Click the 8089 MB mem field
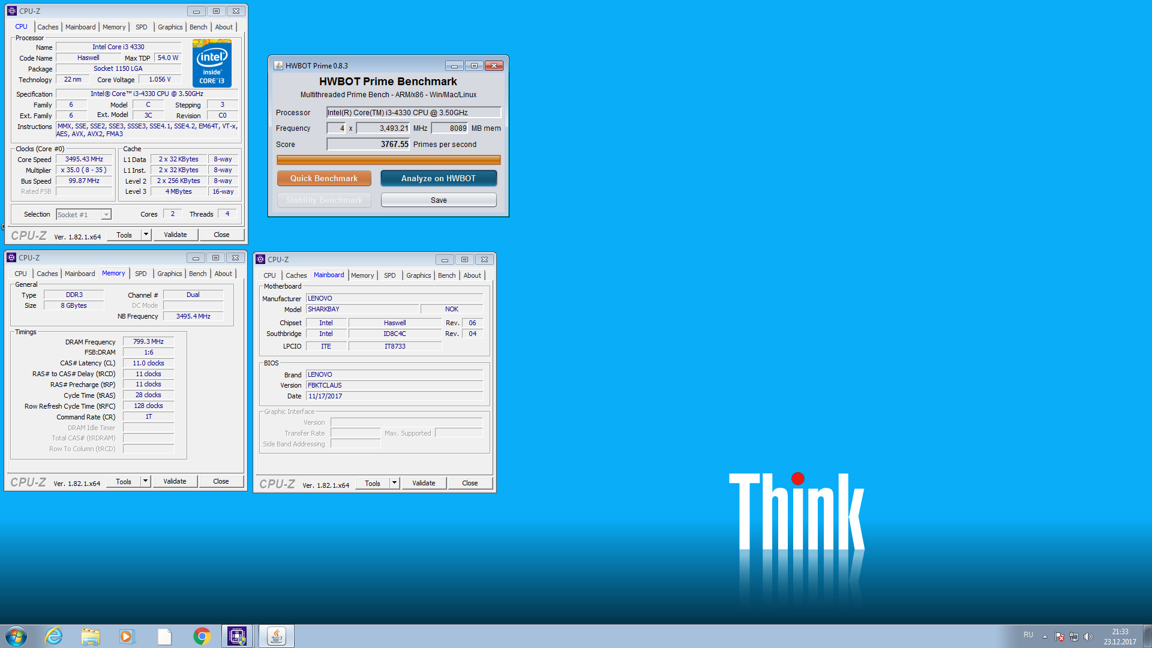The width and height of the screenshot is (1152, 648). click(x=450, y=128)
